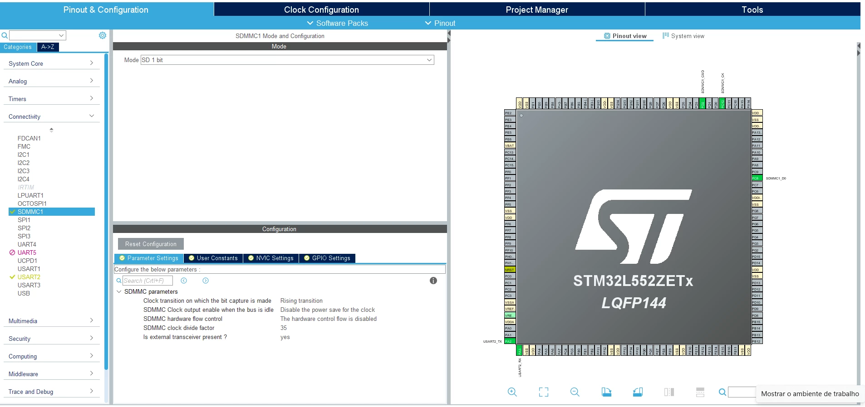
Task: Click 'The hardware control flow is disabled' value
Action: tap(329, 319)
